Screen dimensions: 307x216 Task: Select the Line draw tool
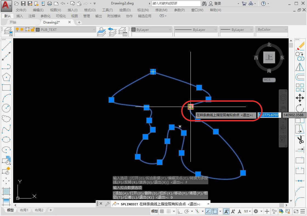tap(6, 46)
